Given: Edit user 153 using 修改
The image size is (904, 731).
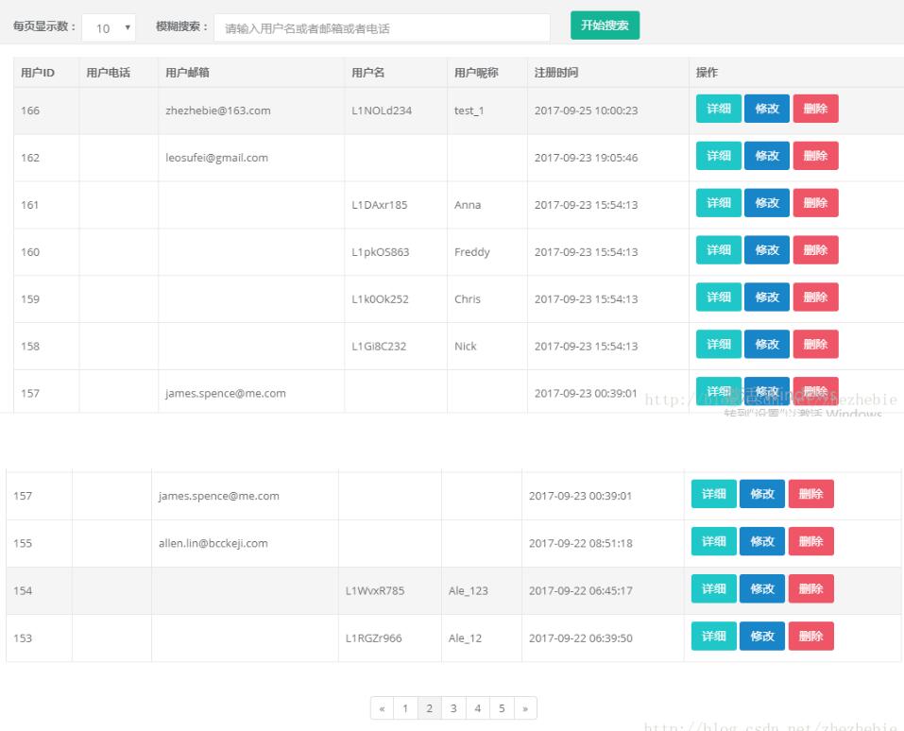Looking at the screenshot, I should (761, 637).
